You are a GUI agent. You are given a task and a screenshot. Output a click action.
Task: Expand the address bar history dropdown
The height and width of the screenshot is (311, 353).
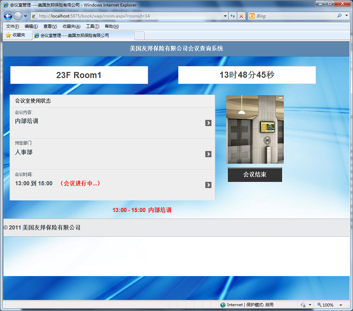pyautogui.click(x=225, y=16)
